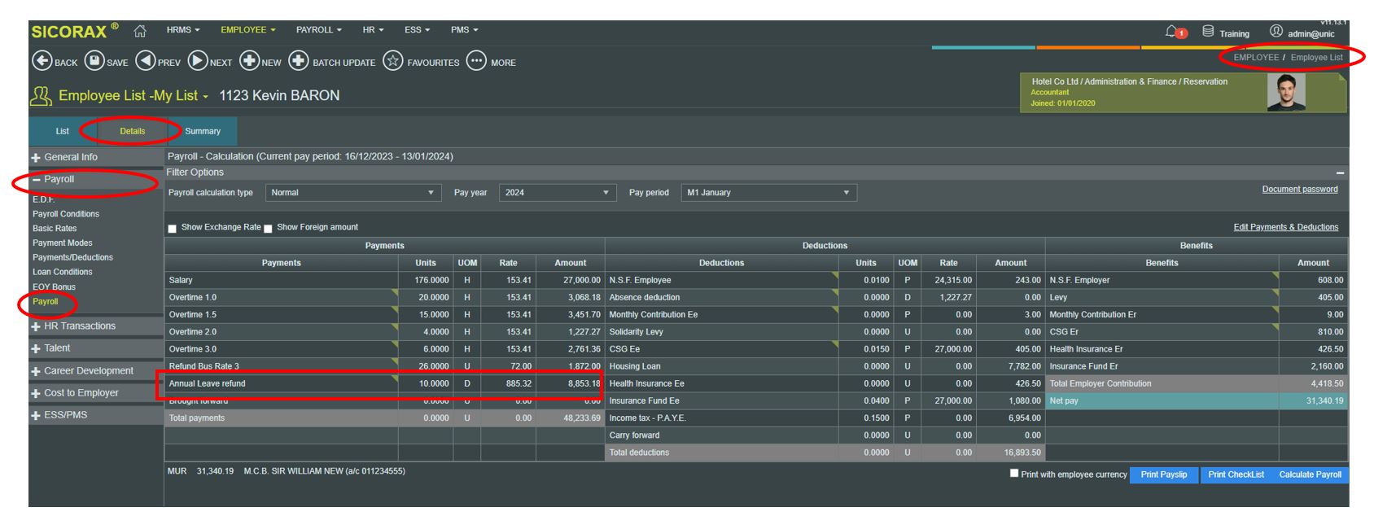Open notifications bell icon
Image resolution: width=1374 pixels, height=516 pixels.
1172,32
